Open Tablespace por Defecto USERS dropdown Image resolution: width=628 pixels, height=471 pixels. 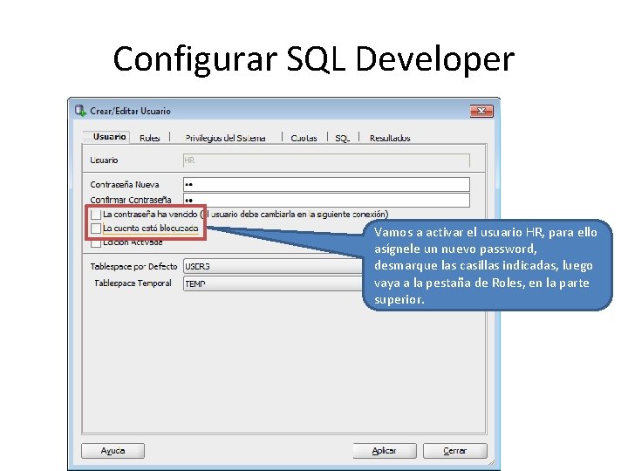pyautogui.click(x=273, y=266)
